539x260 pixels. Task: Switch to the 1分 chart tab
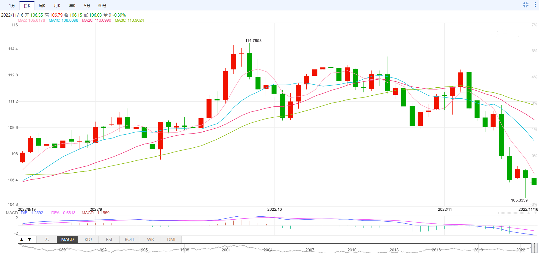click(12, 6)
